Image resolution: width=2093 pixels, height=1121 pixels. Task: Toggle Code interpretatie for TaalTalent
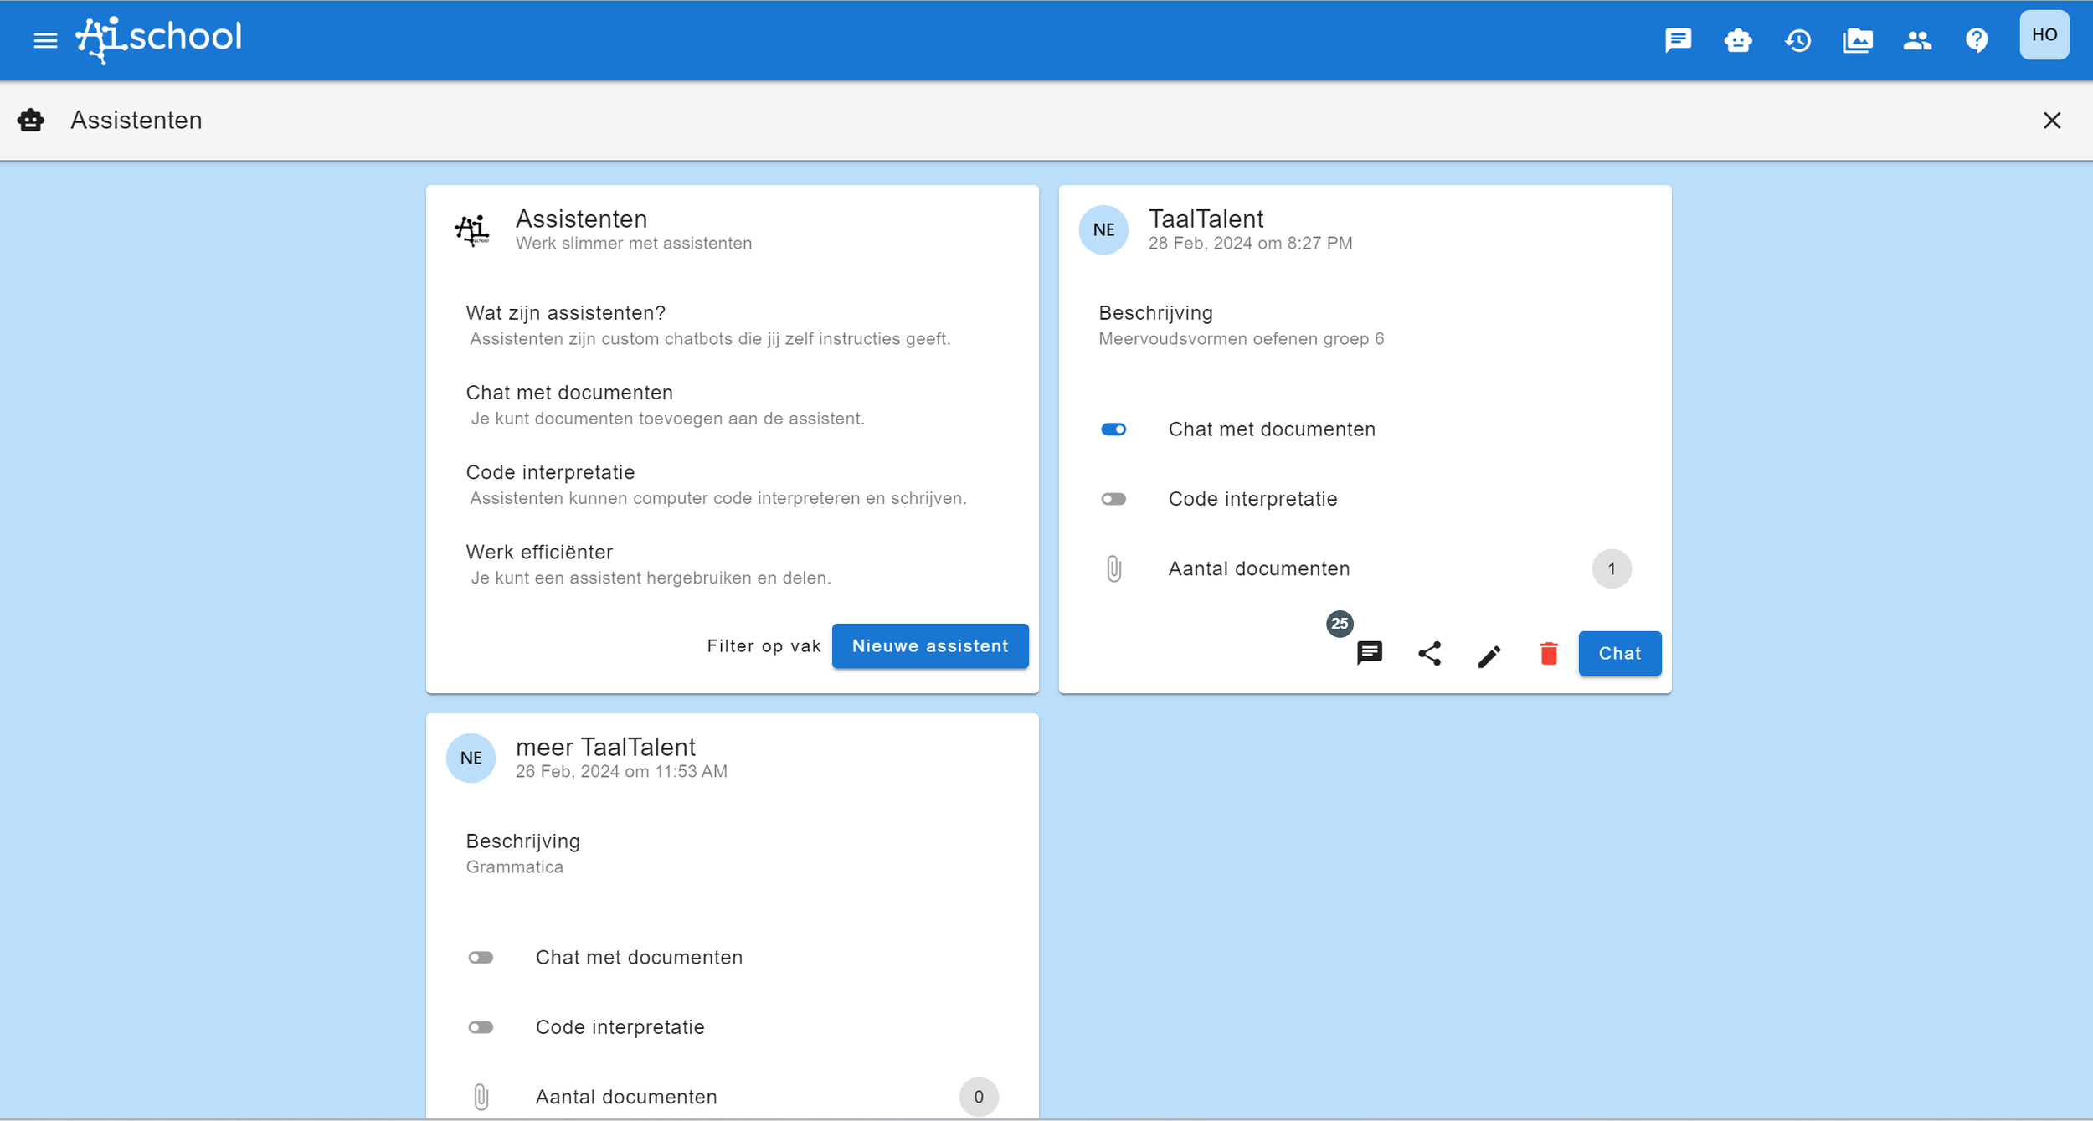(1113, 499)
